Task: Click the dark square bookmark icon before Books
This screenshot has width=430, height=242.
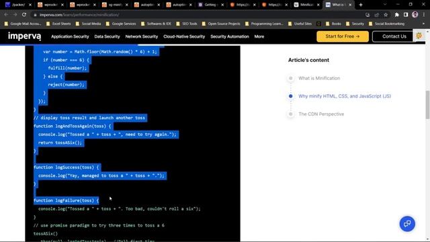Action: pos(318,24)
